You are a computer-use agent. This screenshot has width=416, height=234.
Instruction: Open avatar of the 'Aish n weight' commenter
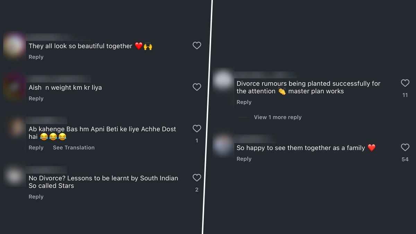click(14, 86)
